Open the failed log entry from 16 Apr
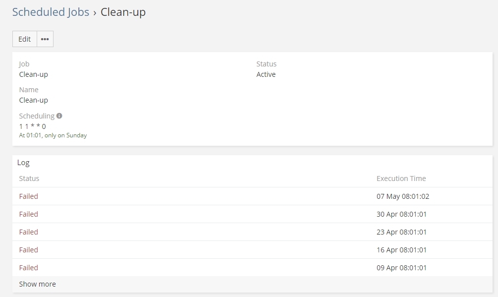Screen dimensions: 498x297 click(x=29, y=250)
